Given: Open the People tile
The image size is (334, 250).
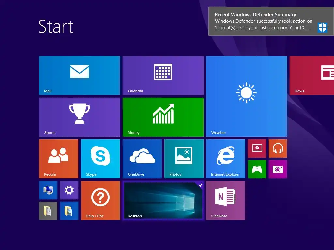Looking at the screenshot, I should (59, 159).
